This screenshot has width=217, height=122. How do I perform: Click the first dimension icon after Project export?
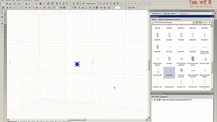pyautogui.click(x=101, y=4)
